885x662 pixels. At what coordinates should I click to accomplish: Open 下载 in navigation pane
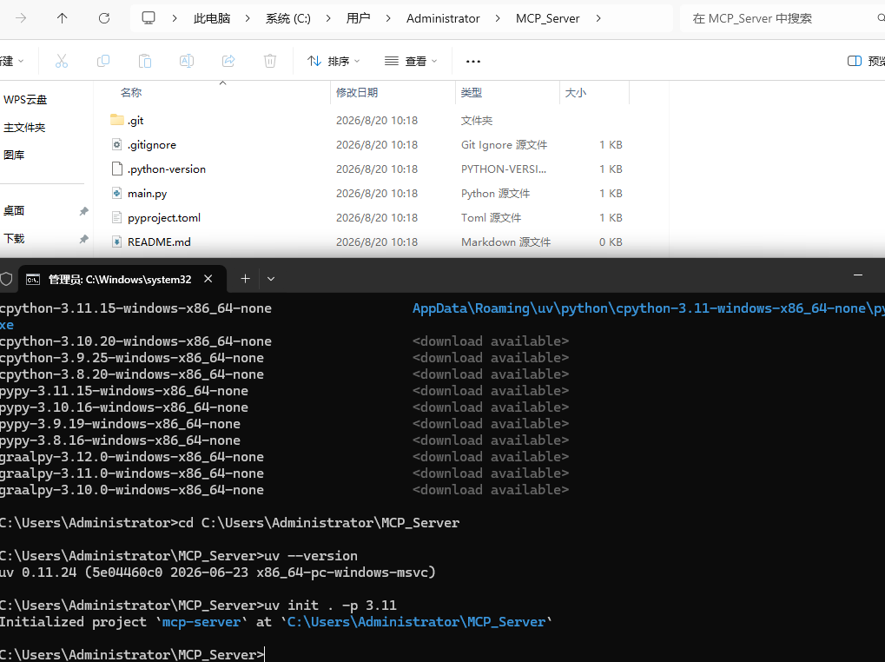pos(14,239)
